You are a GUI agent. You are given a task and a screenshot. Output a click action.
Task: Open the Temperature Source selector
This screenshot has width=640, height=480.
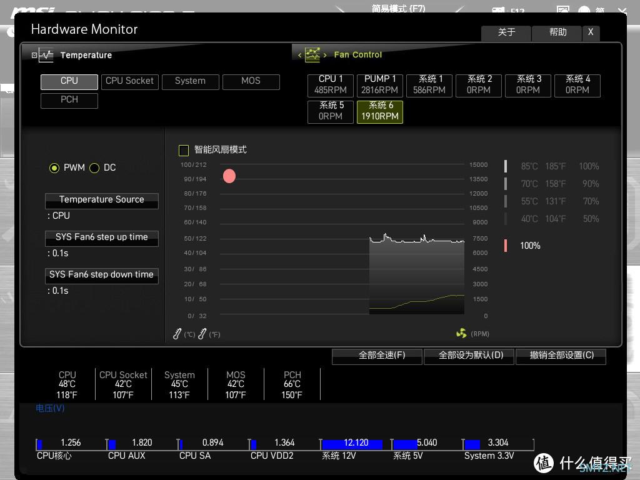click(101, 200)
